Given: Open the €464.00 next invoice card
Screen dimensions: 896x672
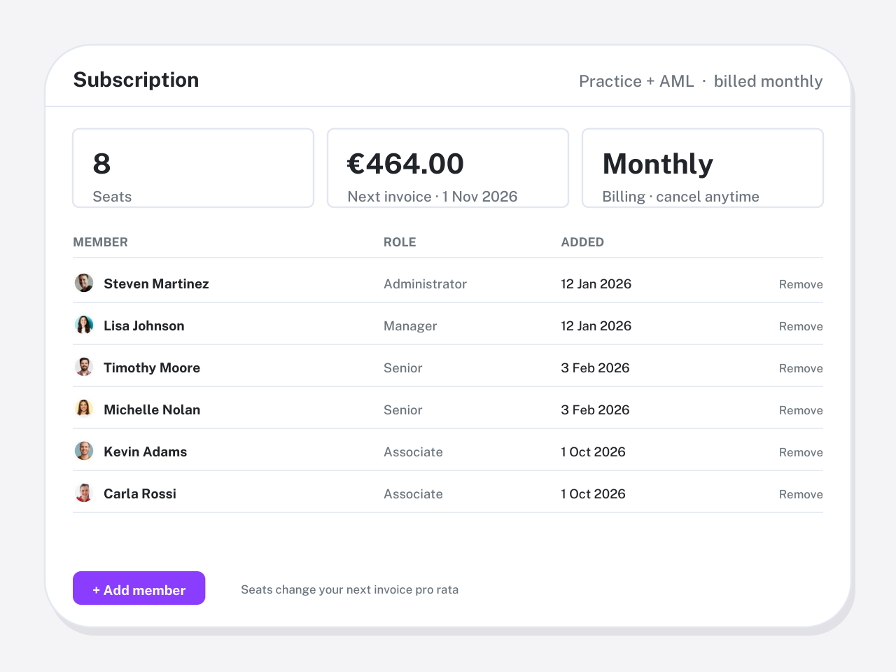Looking at the screenshot, I should [x=448, y=168].
